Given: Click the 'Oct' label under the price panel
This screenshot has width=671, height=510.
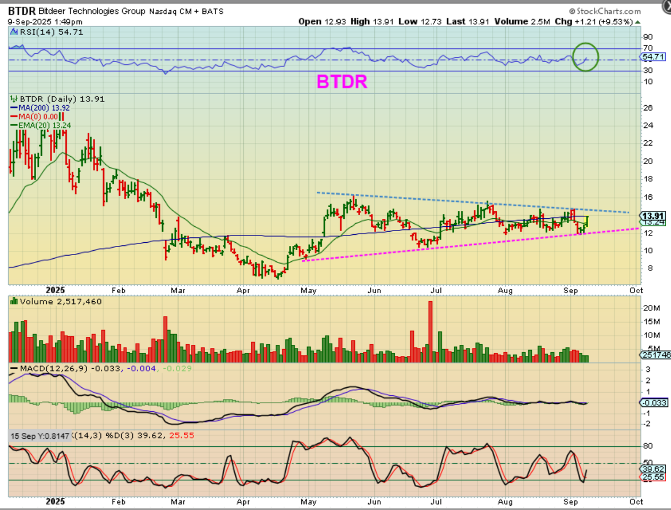Looking at the screenshot, I should click(636, 291).
